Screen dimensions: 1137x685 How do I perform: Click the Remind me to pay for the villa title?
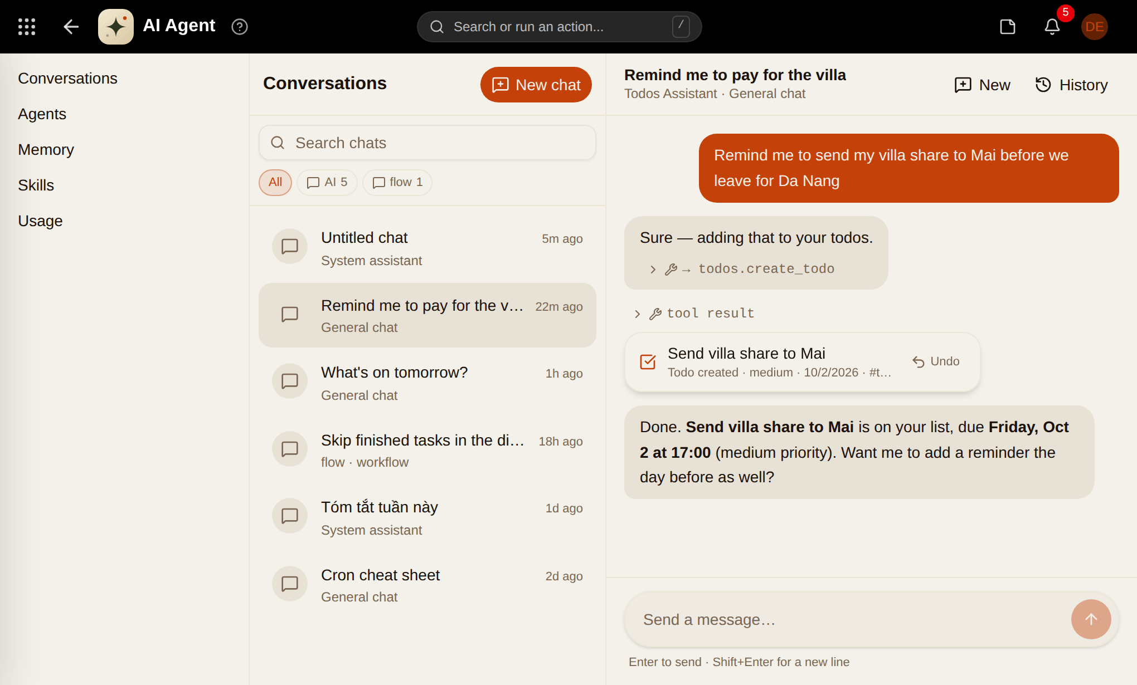click(x=735, y=75)
